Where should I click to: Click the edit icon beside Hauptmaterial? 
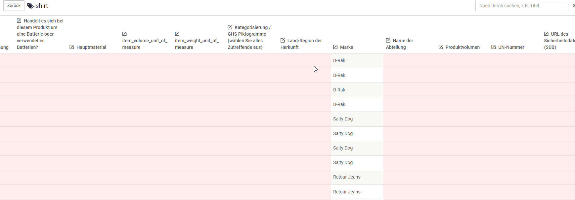(72, 47)
